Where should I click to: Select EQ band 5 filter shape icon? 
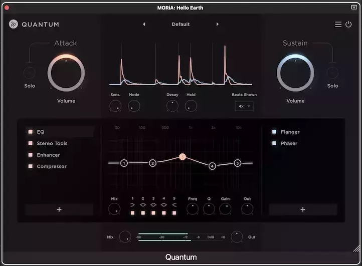pos(174,204)
